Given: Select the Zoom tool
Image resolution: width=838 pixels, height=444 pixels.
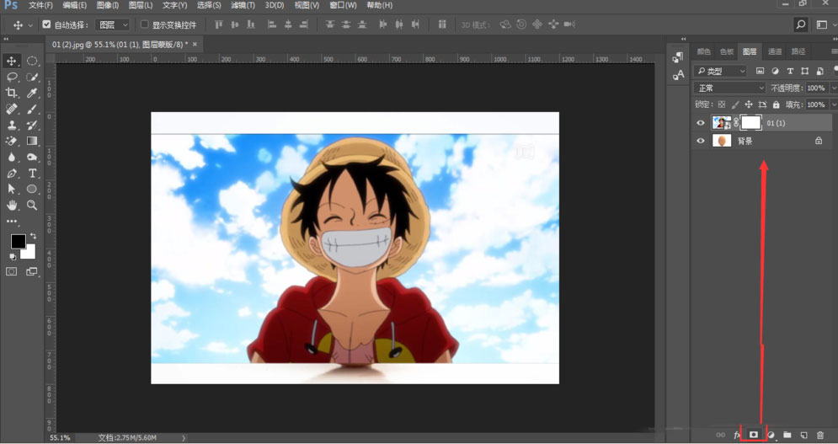Looking at the screenshot, I should pyautogui.click(x=32, y=205).
